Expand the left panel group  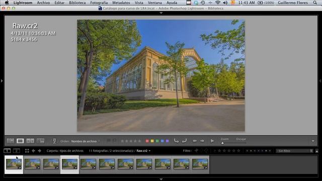coord(2,81)
